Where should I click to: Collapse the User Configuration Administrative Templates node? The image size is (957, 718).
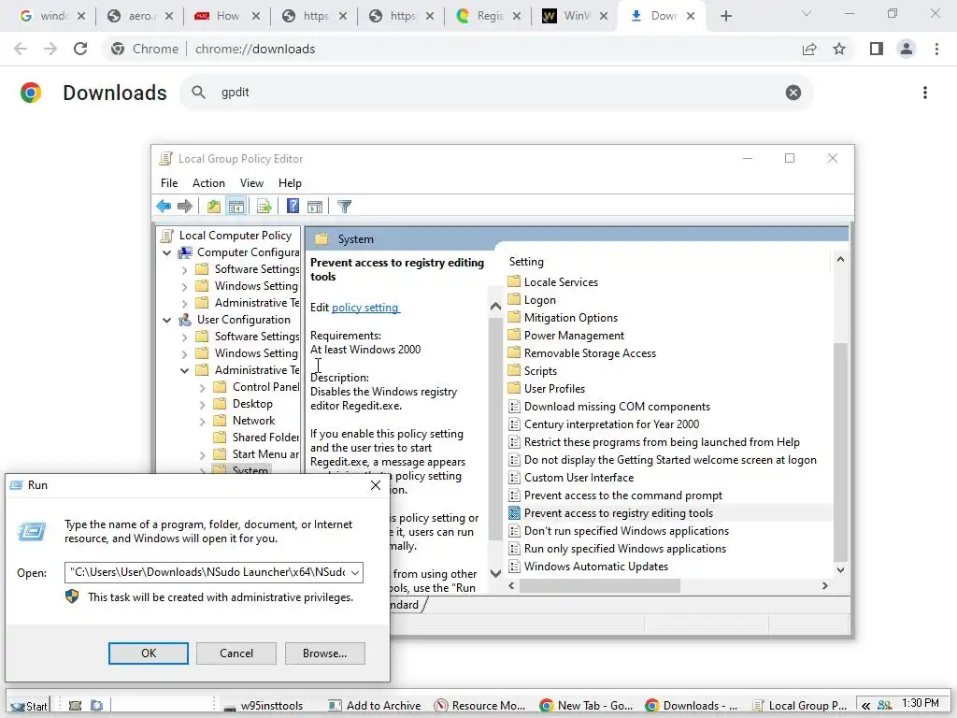click(x=184, y=370)
